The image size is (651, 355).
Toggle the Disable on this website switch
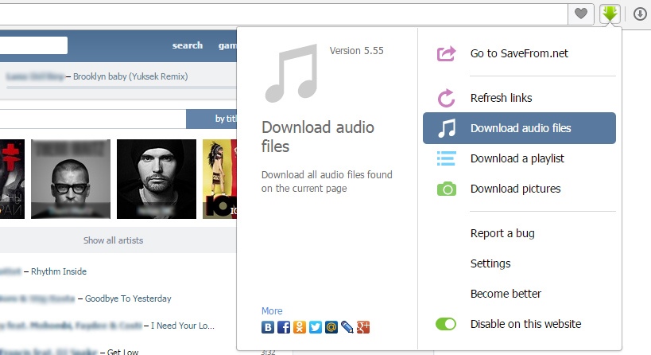point(446,324)
